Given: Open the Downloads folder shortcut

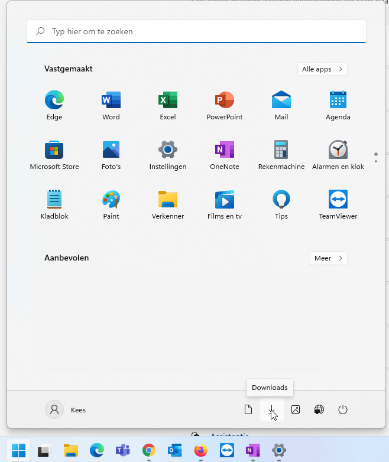Looking at the screenshot, I should (x=272, y=409).
